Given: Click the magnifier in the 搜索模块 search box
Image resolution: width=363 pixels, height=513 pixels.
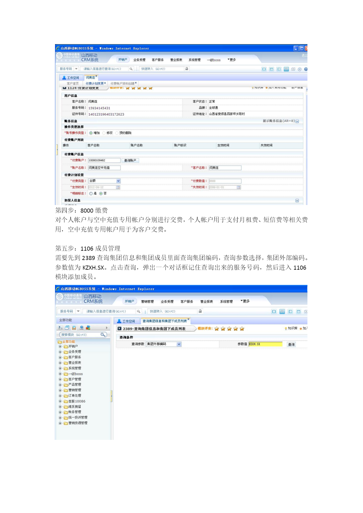Looking at the screenshot, I should tap(103, 335).
